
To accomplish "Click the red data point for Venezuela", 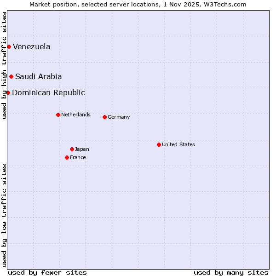I will click(x=9, y=46).
